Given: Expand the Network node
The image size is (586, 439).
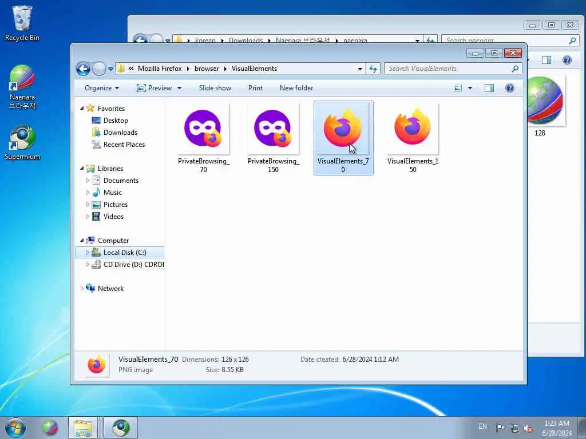Looking at the screenshot, I should (x=82, y=289).
